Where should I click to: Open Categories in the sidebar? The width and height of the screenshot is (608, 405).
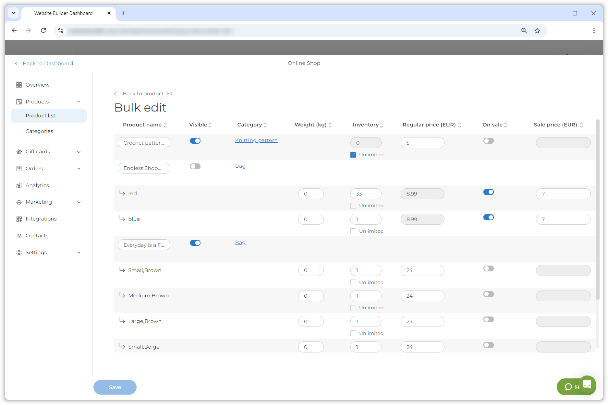tap(39, 131)
